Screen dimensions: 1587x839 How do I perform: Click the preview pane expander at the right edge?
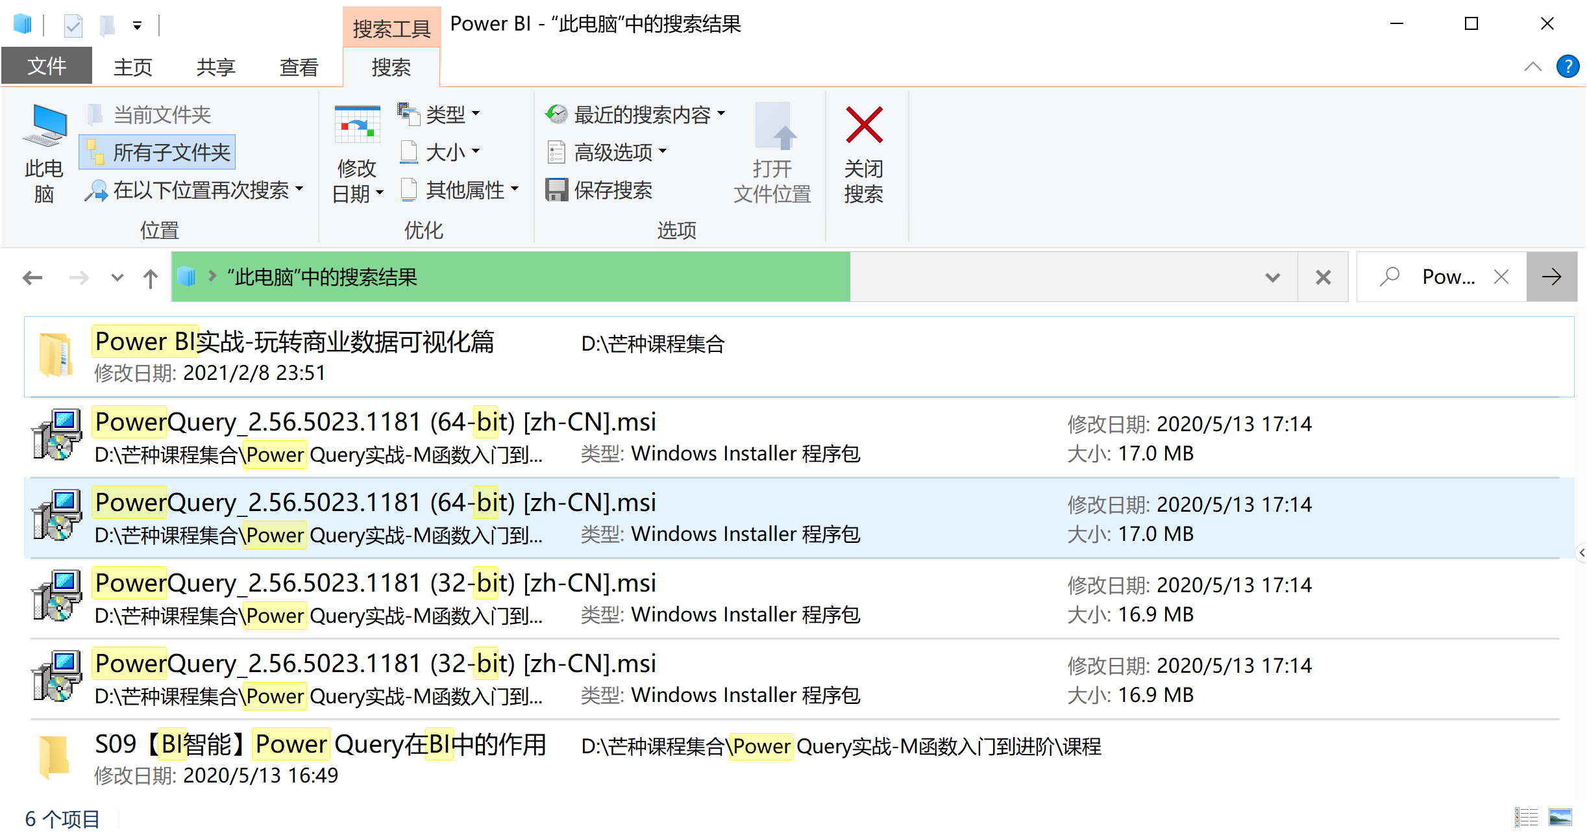1582,553
